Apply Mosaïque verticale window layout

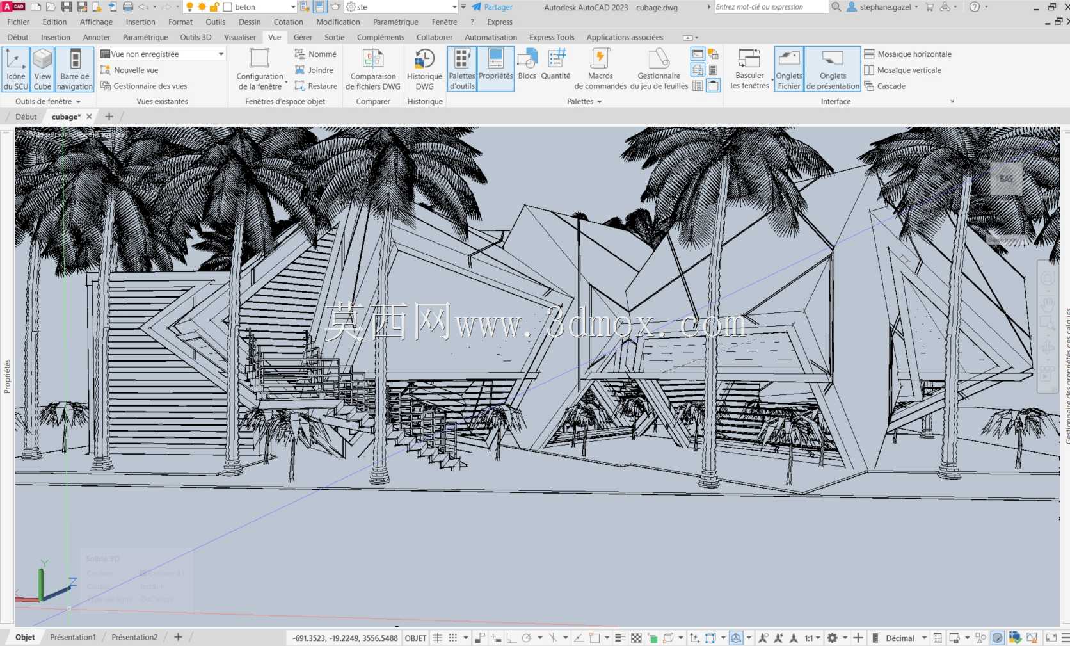[902, 70]
